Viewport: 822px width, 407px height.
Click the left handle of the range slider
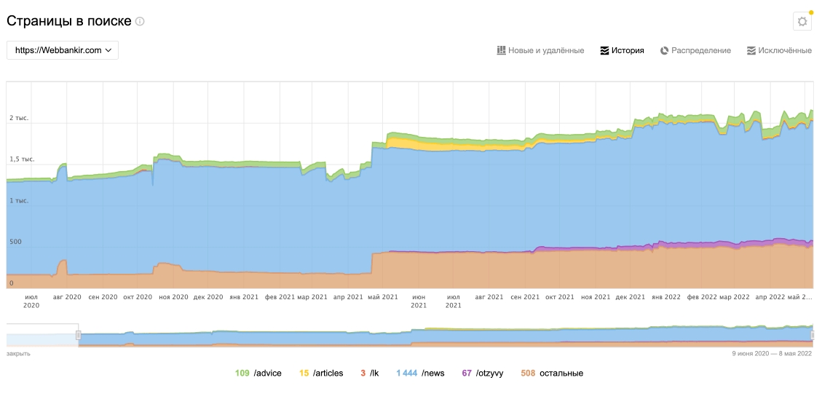79,335
